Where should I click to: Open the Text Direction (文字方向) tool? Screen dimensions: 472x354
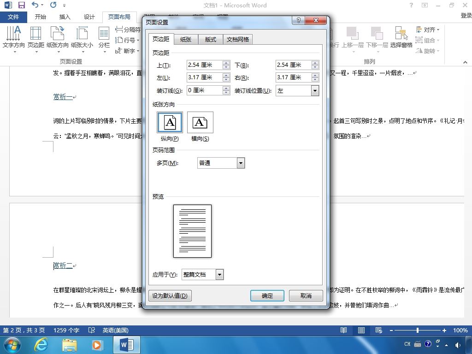coord(13,40)
